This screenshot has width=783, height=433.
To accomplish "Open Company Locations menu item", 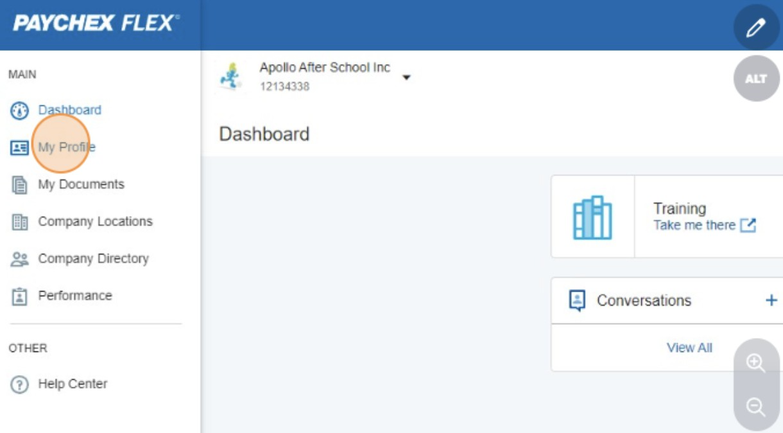I will [95, 222].
